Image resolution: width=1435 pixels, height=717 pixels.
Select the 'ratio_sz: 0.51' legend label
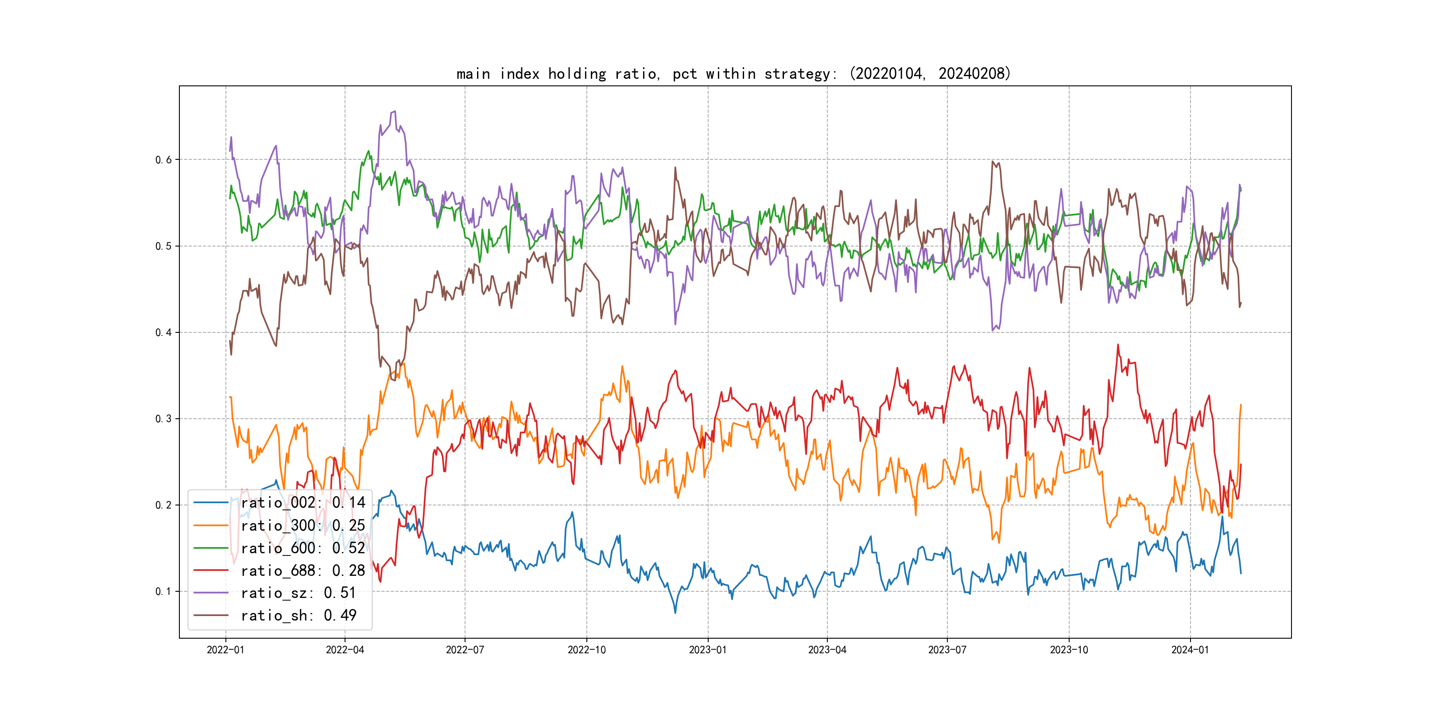299,593
